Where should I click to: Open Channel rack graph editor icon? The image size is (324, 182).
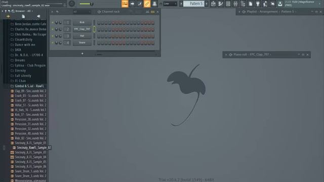(x=147, y=12)
